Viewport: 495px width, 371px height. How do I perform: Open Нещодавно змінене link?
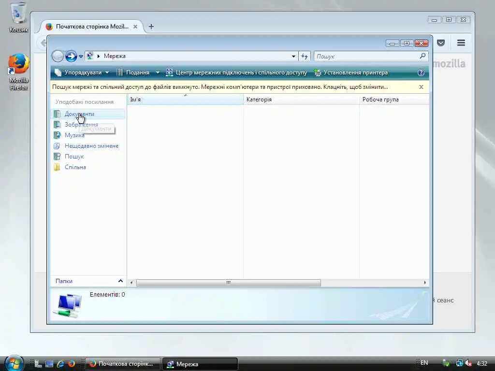coord(91,146)
